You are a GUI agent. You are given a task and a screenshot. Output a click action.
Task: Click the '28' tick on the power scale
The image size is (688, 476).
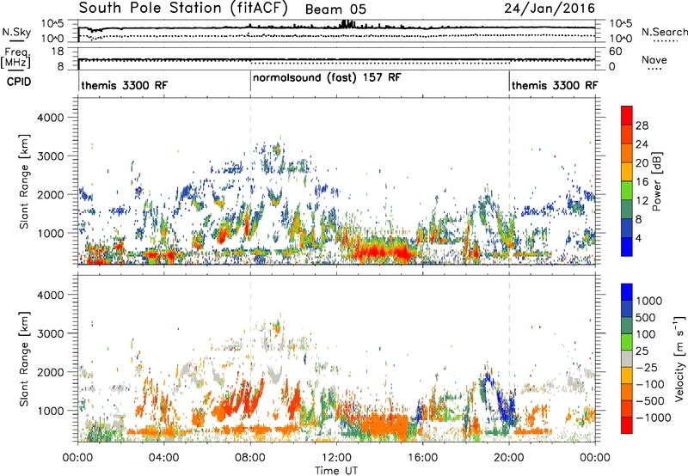point(642,125)
